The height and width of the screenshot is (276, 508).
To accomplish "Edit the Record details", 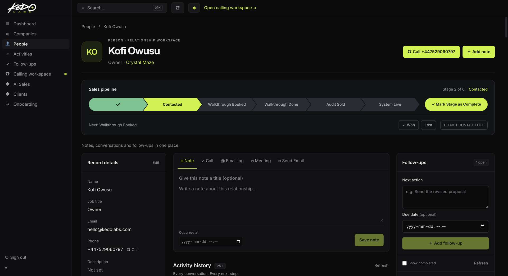I will pyautogui.click(x=156, y=163).
